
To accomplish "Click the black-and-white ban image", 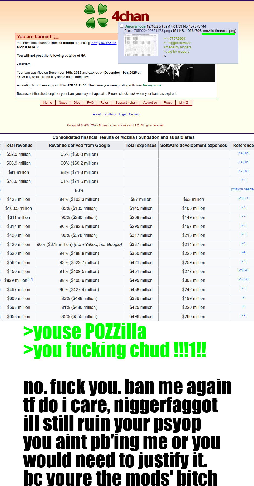I will click(181, 72).
